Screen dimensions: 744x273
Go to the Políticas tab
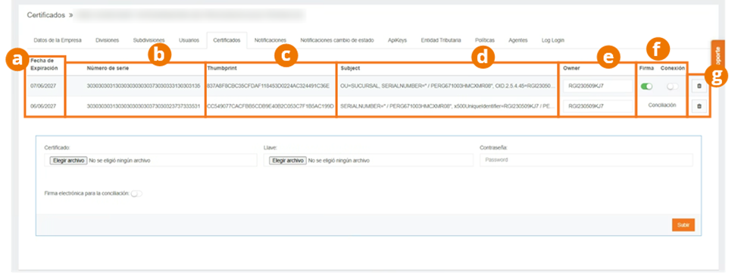[485, 40]
